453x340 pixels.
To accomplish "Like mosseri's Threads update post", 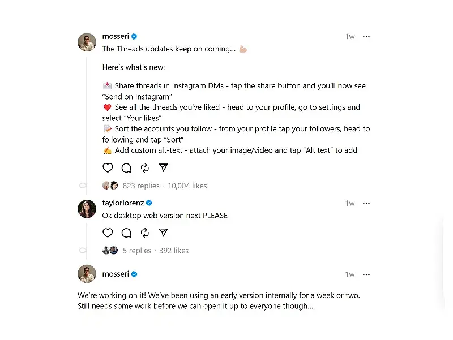I will 108,167.
